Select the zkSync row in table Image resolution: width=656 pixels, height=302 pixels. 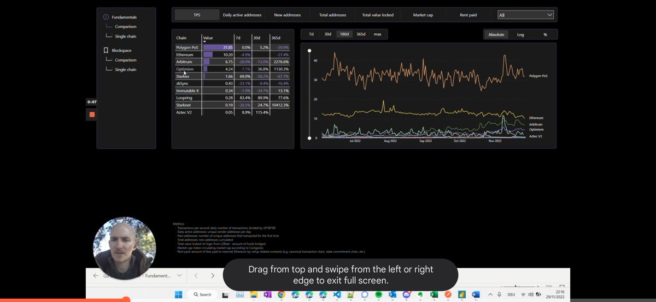point(232,83)
